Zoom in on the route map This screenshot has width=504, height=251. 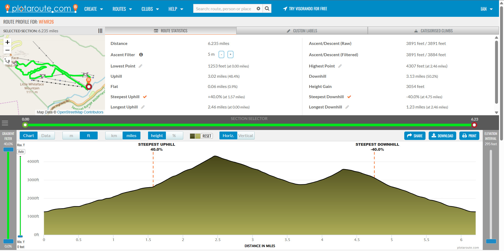point(8,42)
